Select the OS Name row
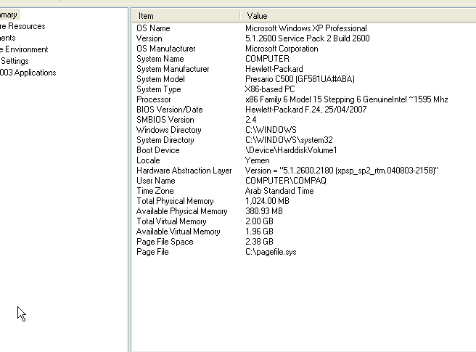The image size is (476, 352). coord(153,28)
